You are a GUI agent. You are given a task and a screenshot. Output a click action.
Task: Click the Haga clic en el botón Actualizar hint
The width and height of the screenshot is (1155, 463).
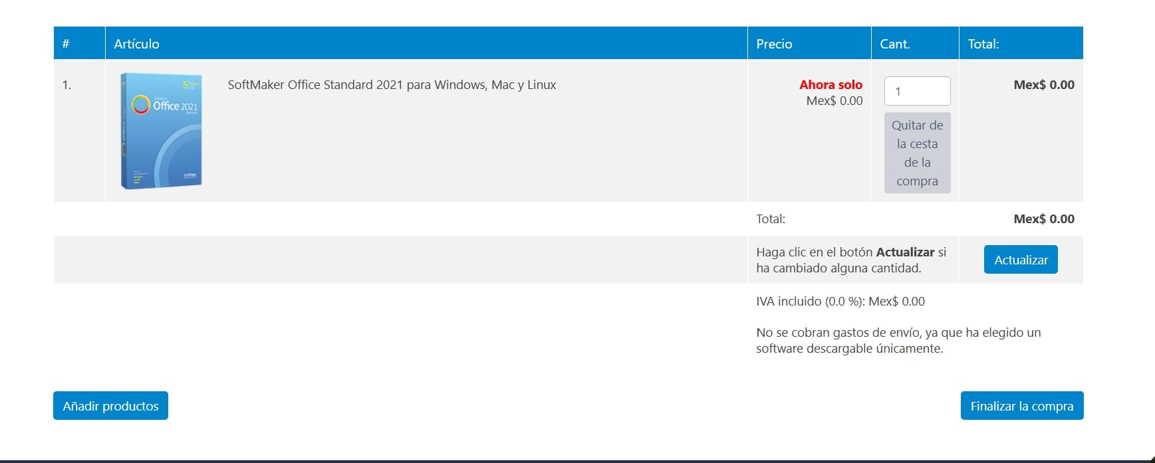851,260
